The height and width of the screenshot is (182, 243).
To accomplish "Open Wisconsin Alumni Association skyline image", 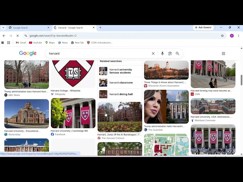I will [166, 70].
